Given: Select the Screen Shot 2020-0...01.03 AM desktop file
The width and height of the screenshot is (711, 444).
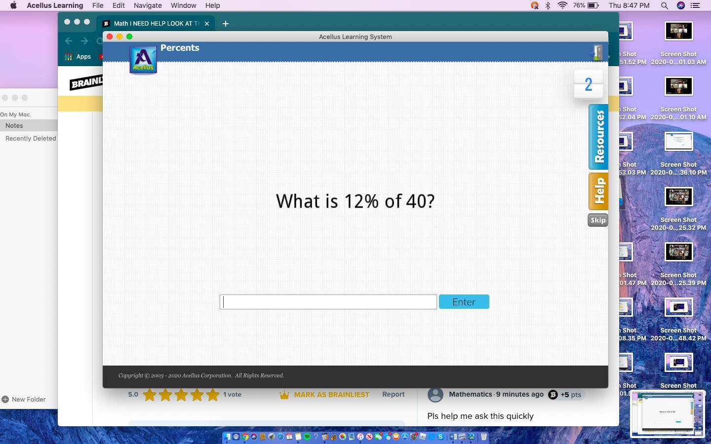Looking at the screenshot, I should [678, 43].
